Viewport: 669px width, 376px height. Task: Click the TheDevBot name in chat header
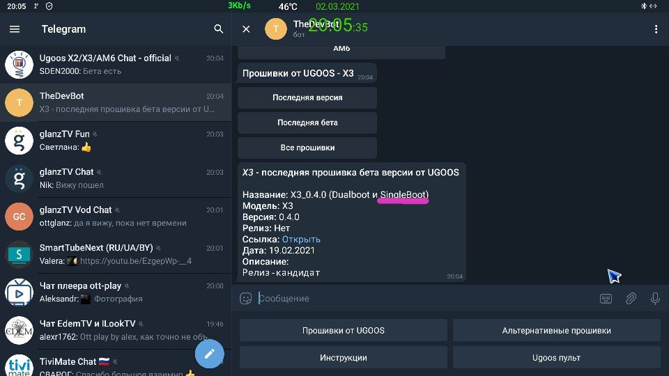click(316, 24)
